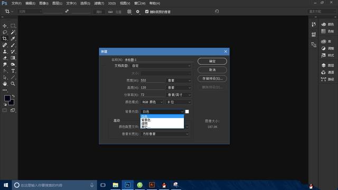Collapse the background contents dropdown

click(162, 111)
